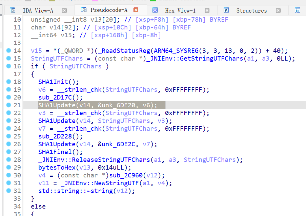The width and height of the screenshot is (306, 216).
Task: Click the IDA View-A tab icon
Action: coord(13,10)
